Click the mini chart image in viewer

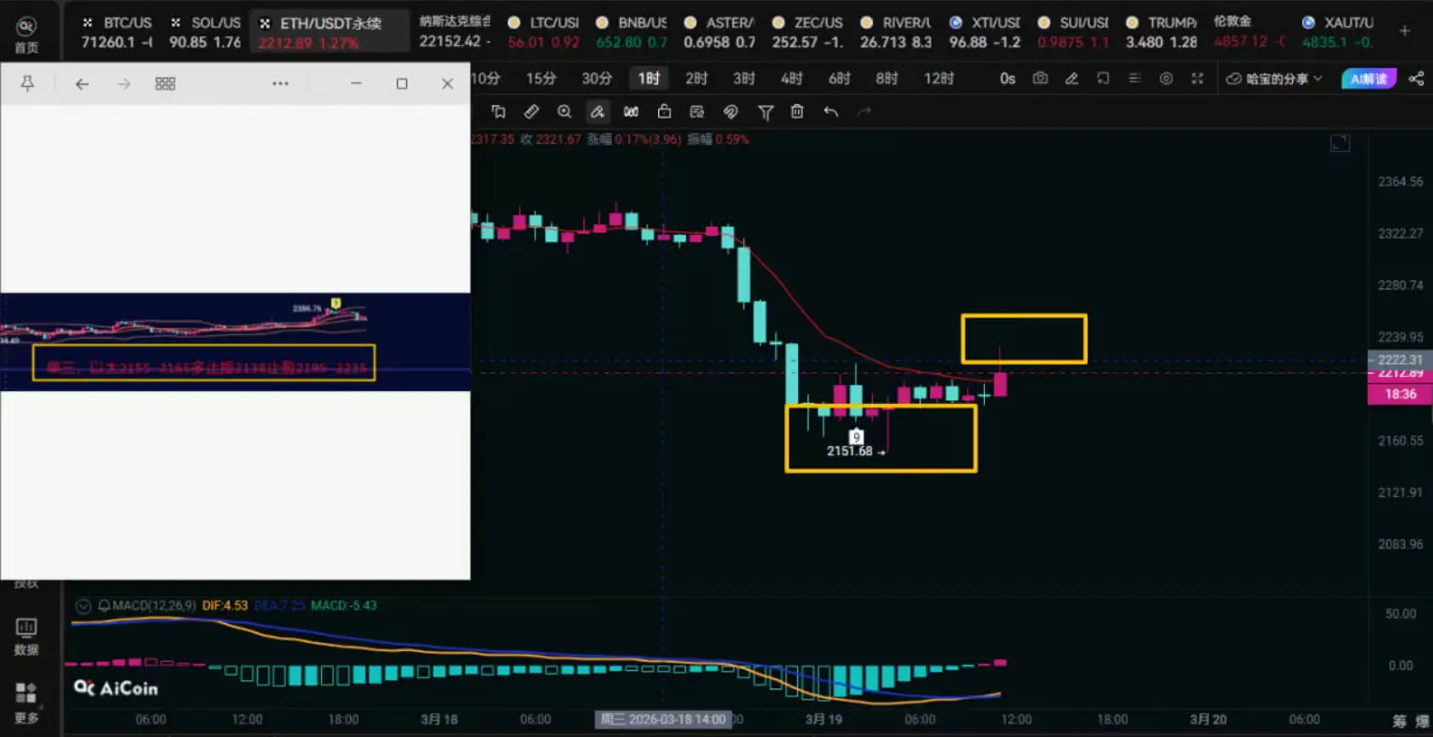pyautogui.click(x=235, y=341)
